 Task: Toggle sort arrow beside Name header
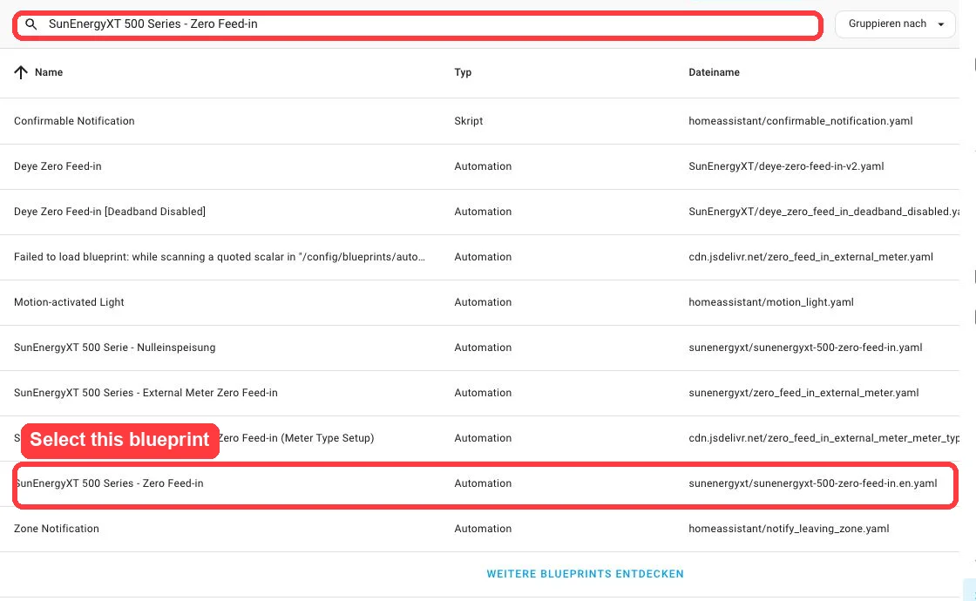click(21, 72)
